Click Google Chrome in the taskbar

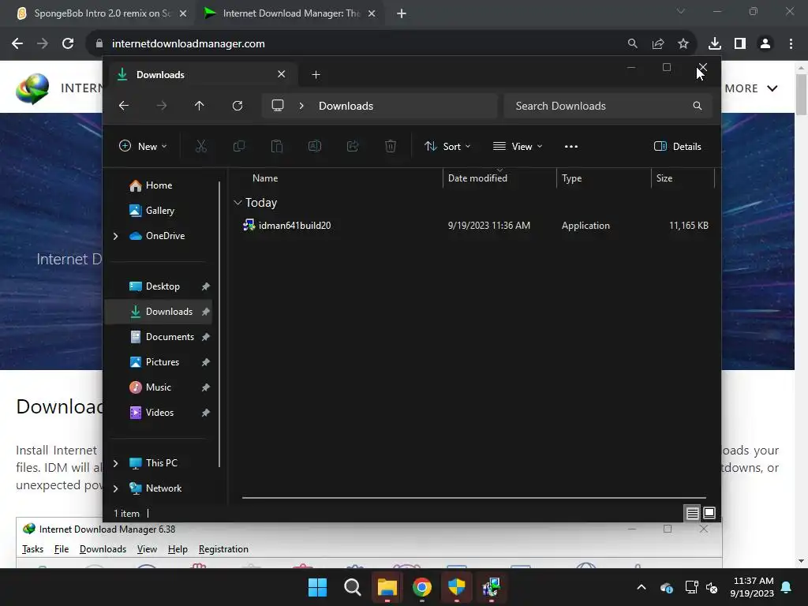(x=422, y=587)
